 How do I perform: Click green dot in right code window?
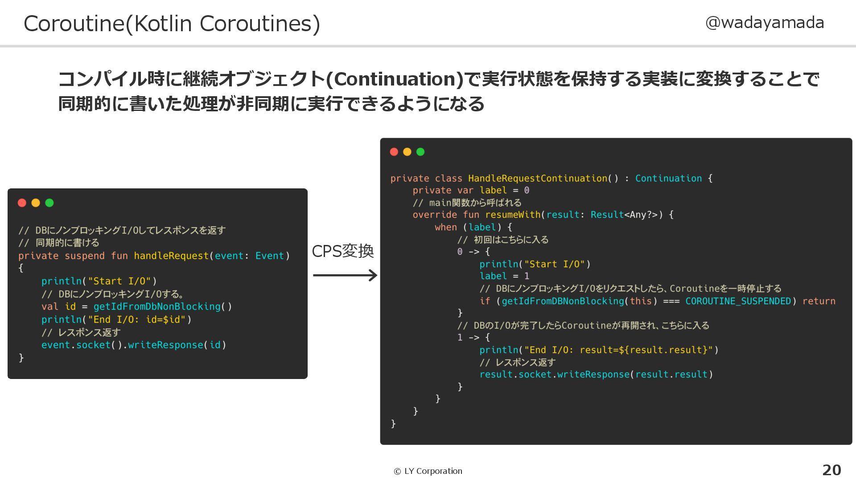pos(420,152)
